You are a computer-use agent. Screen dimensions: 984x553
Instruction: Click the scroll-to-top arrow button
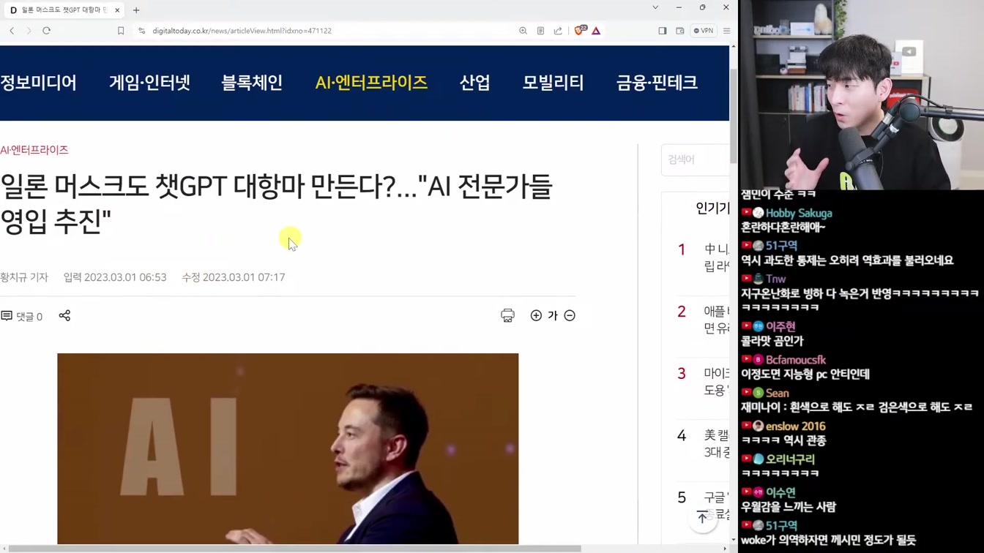pyautogui.click(x=702, y=518)
